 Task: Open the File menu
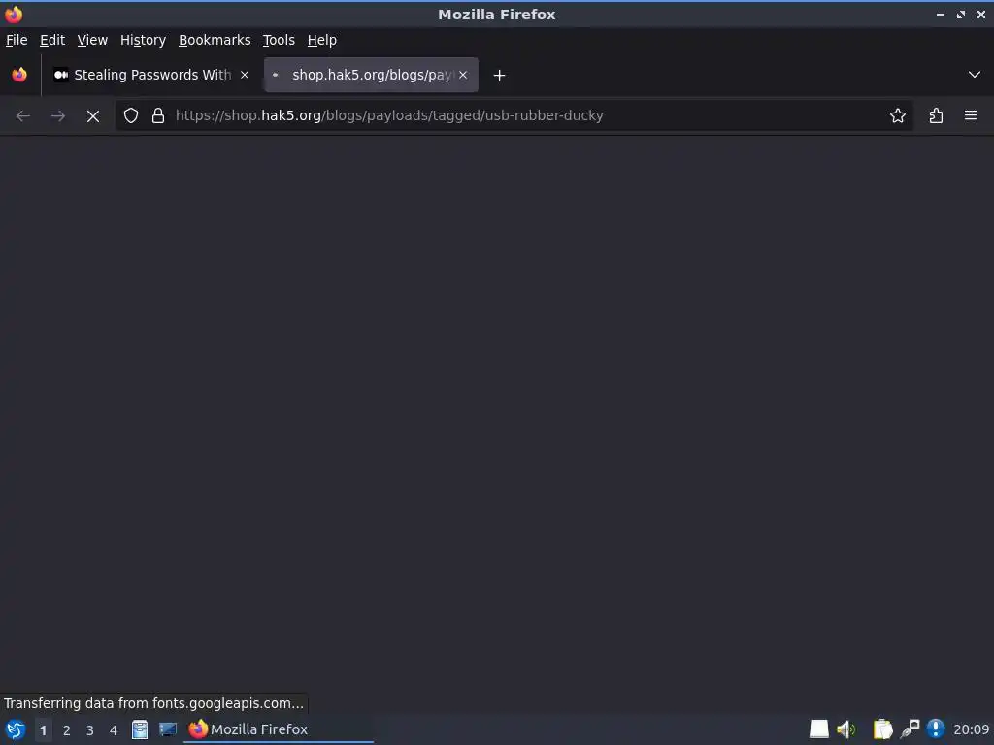click(17, 40)
